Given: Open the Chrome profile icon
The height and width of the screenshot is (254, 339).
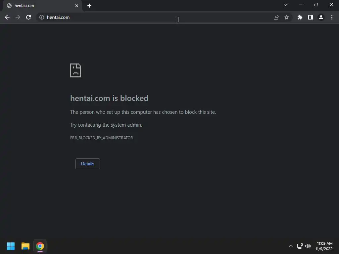Looking at the screenshot, I should point(321,17).
